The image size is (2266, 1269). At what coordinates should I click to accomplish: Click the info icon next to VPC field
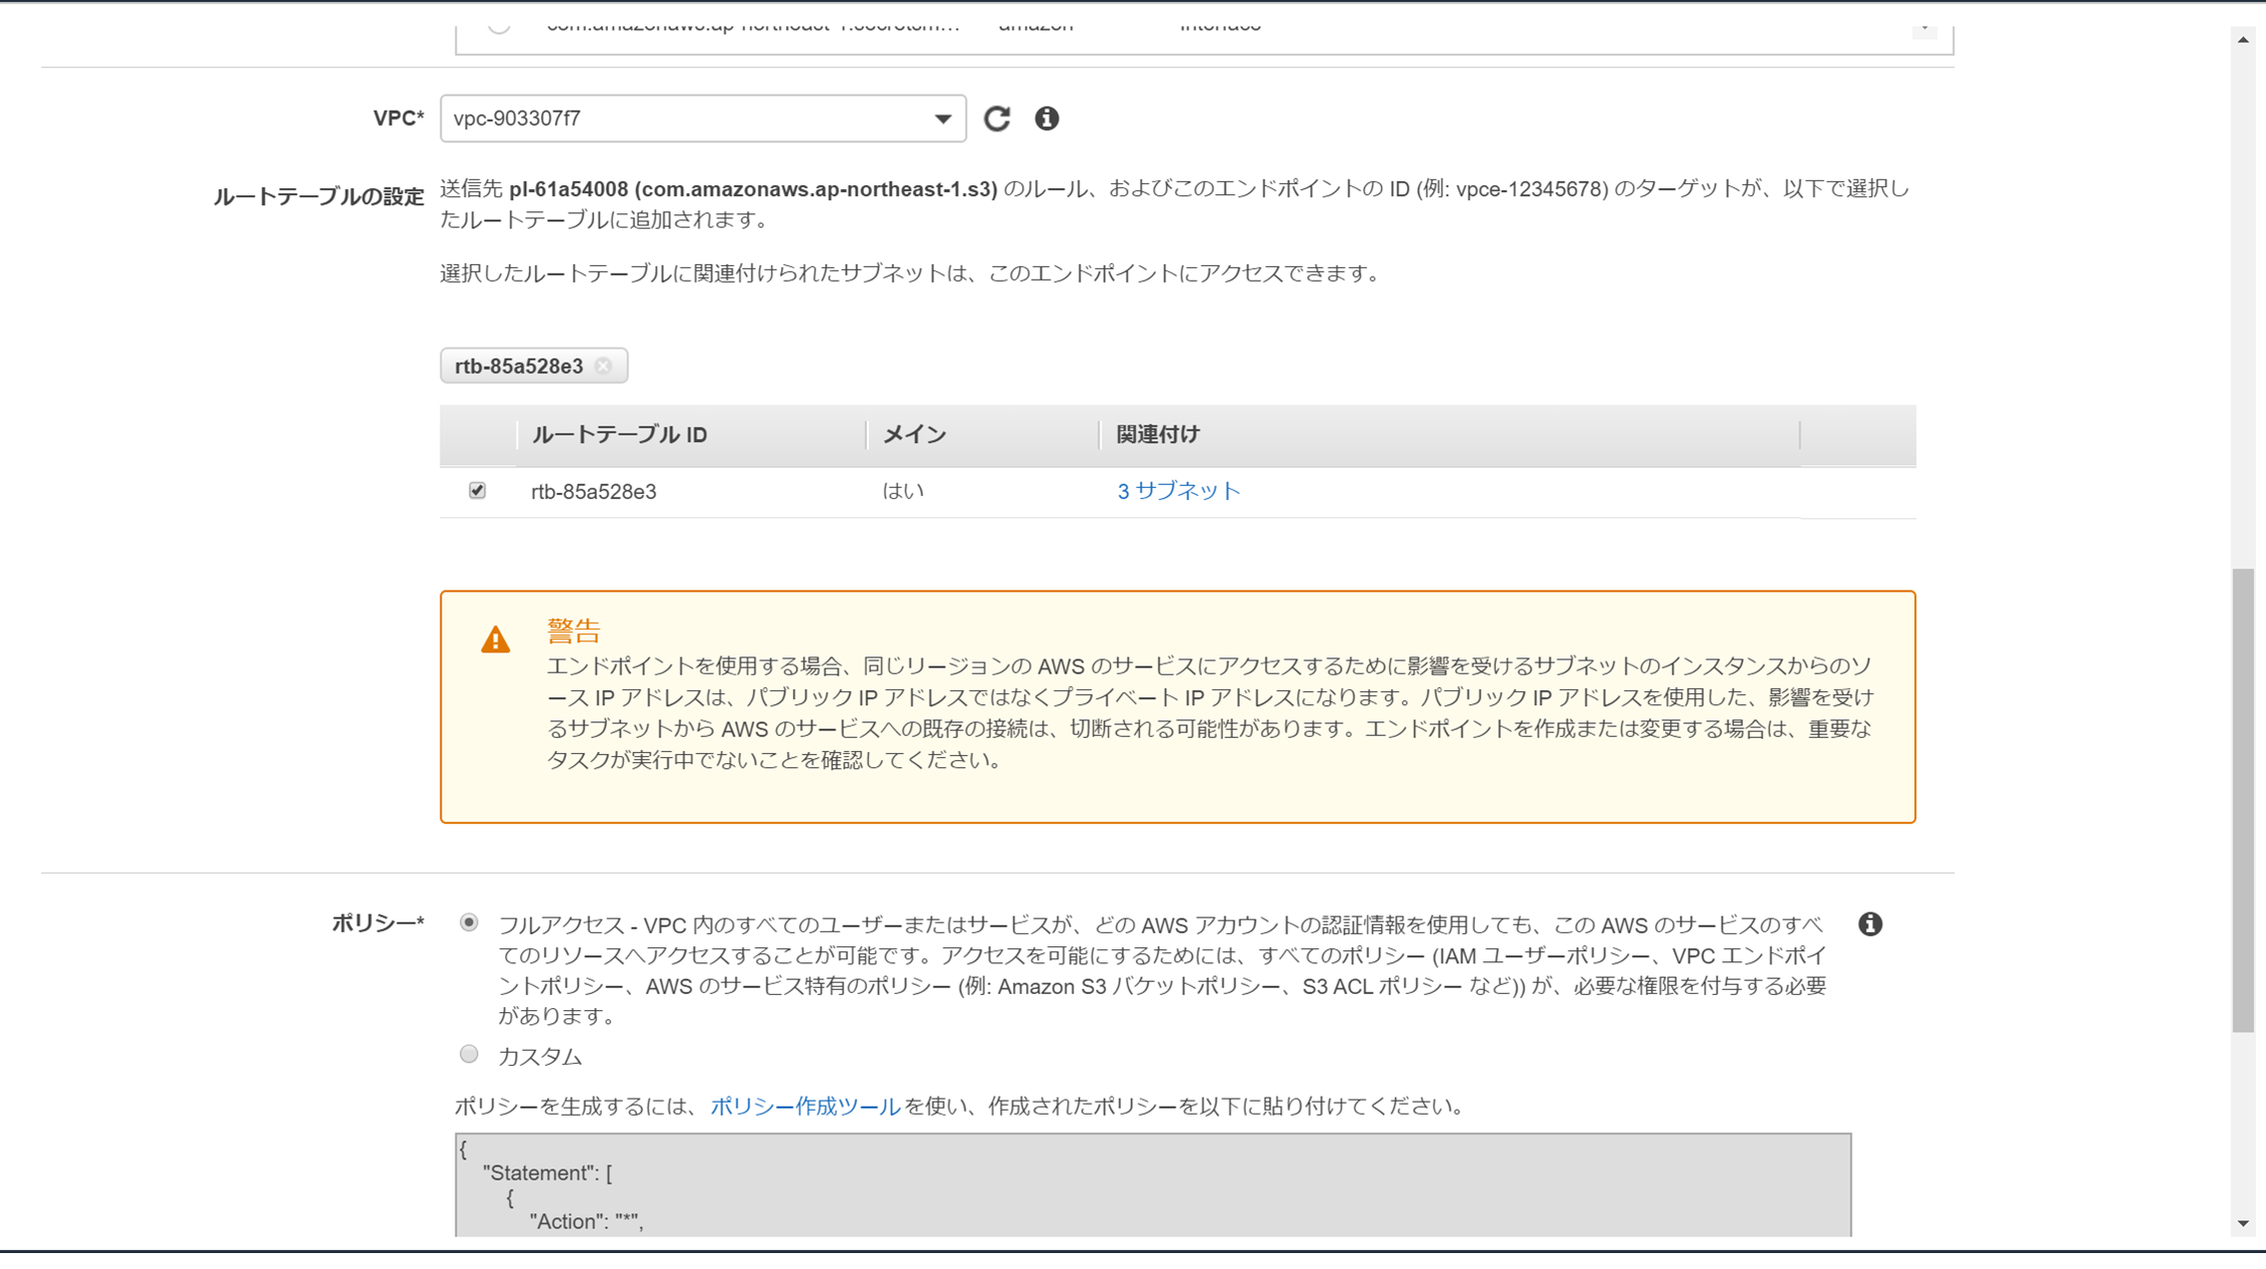tap(1046, 119)
